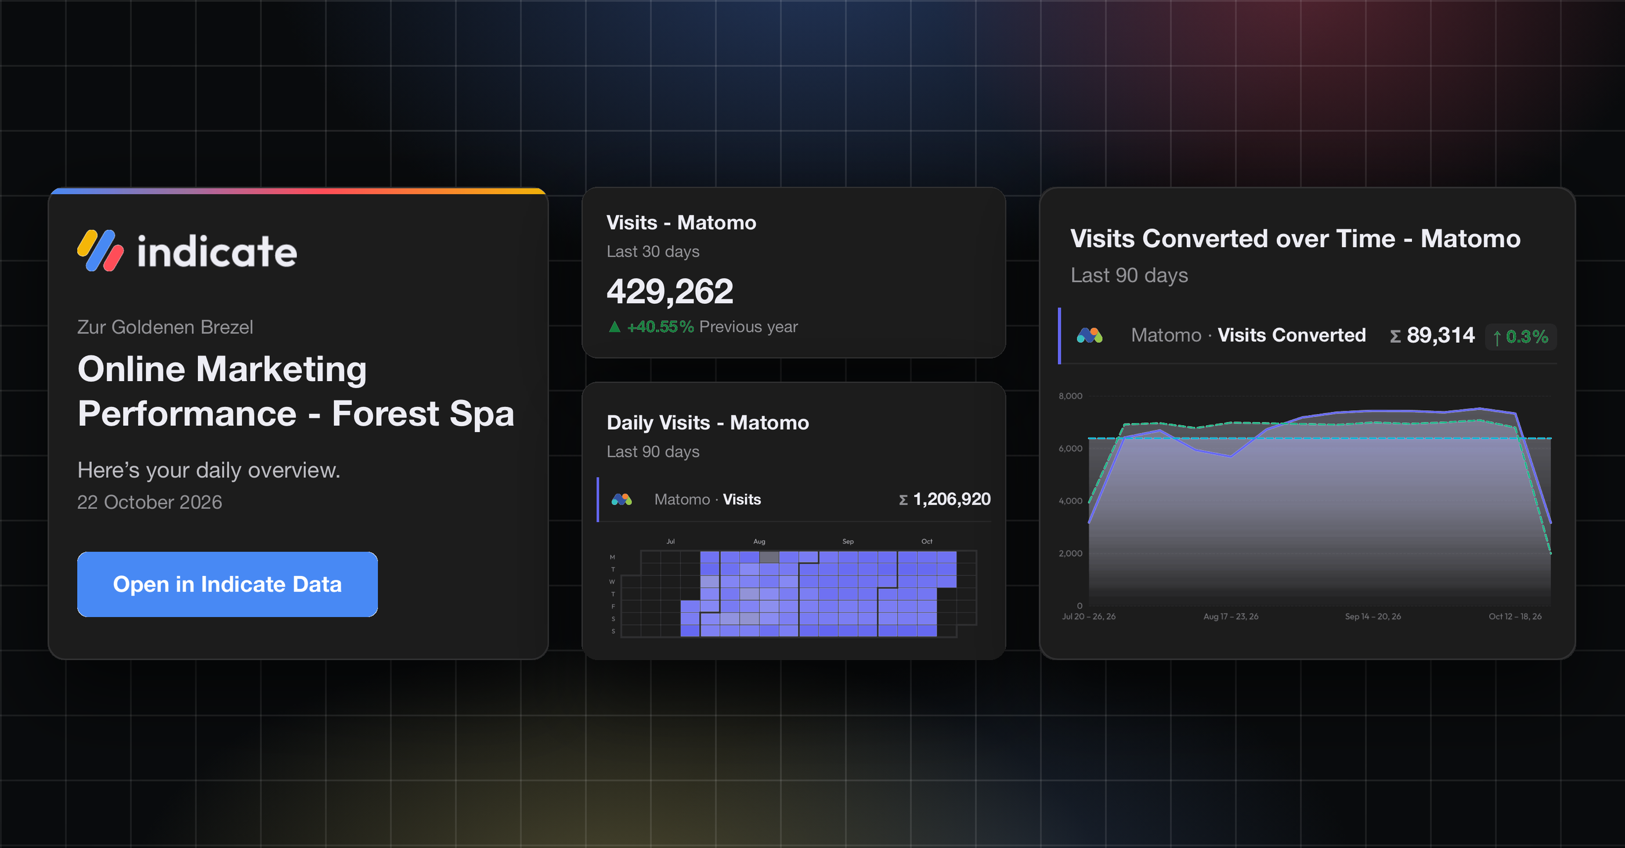Click 'Matomo · Visits Converted' legend label
The width and height of the screenshot is (1625, 848).
click(1248, 335)
